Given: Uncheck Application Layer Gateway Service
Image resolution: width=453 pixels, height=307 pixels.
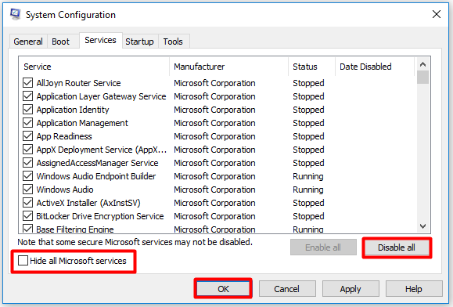Looking at the screenshot, I should 27,96.
